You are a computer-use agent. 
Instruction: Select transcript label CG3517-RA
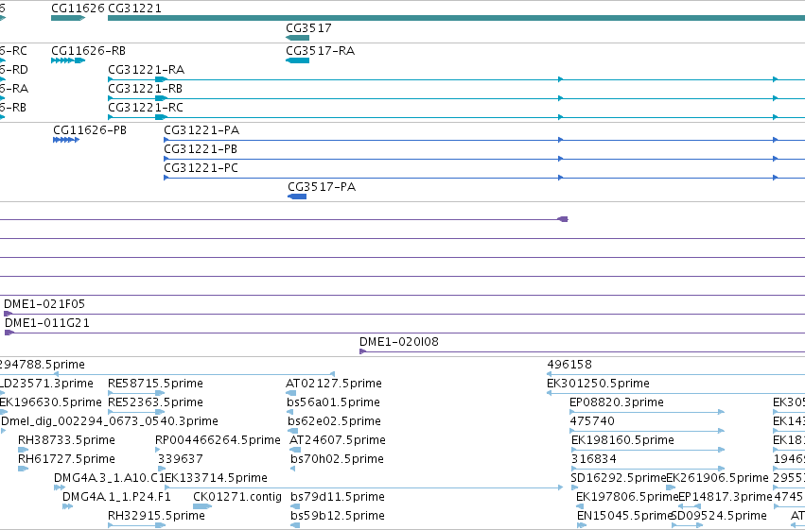coord(321,51)
